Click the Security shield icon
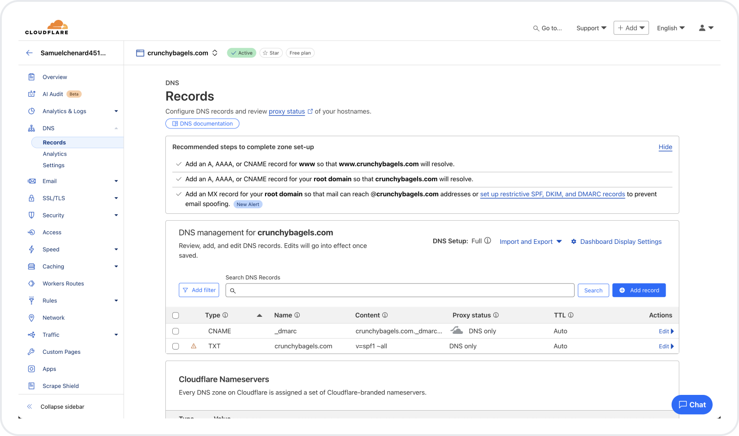Image resolution: width=739 pixels, height=436 pixels. click(x=31, y=215)
